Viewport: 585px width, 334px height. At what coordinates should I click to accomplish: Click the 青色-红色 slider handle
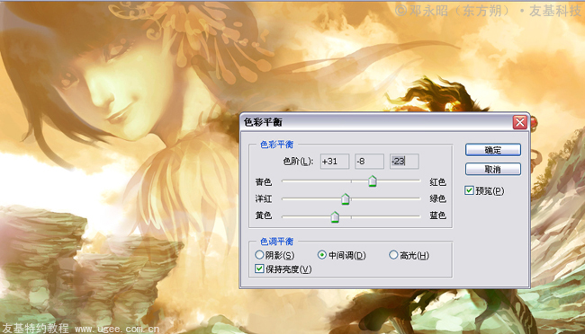point(373,181)
